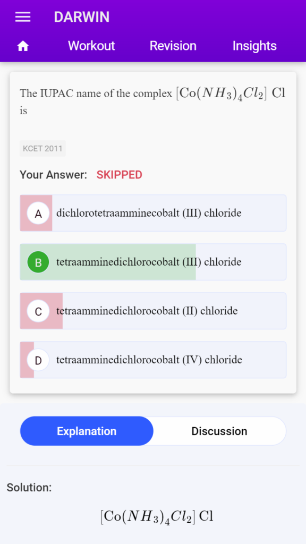This screenshot has width=306, height=544.
Task: Open the Workout tab
Action: coord(91,46)
